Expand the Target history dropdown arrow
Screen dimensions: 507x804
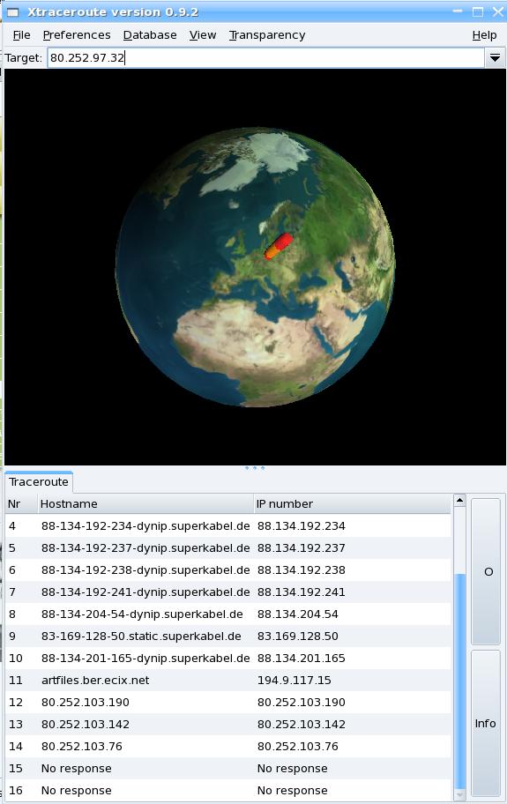click(x=495, y=57)
